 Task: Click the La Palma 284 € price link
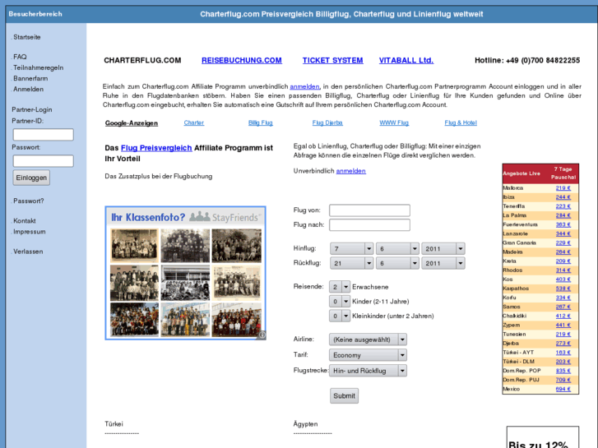click(x=563, y=215)
